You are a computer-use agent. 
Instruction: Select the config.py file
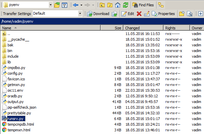15,73
